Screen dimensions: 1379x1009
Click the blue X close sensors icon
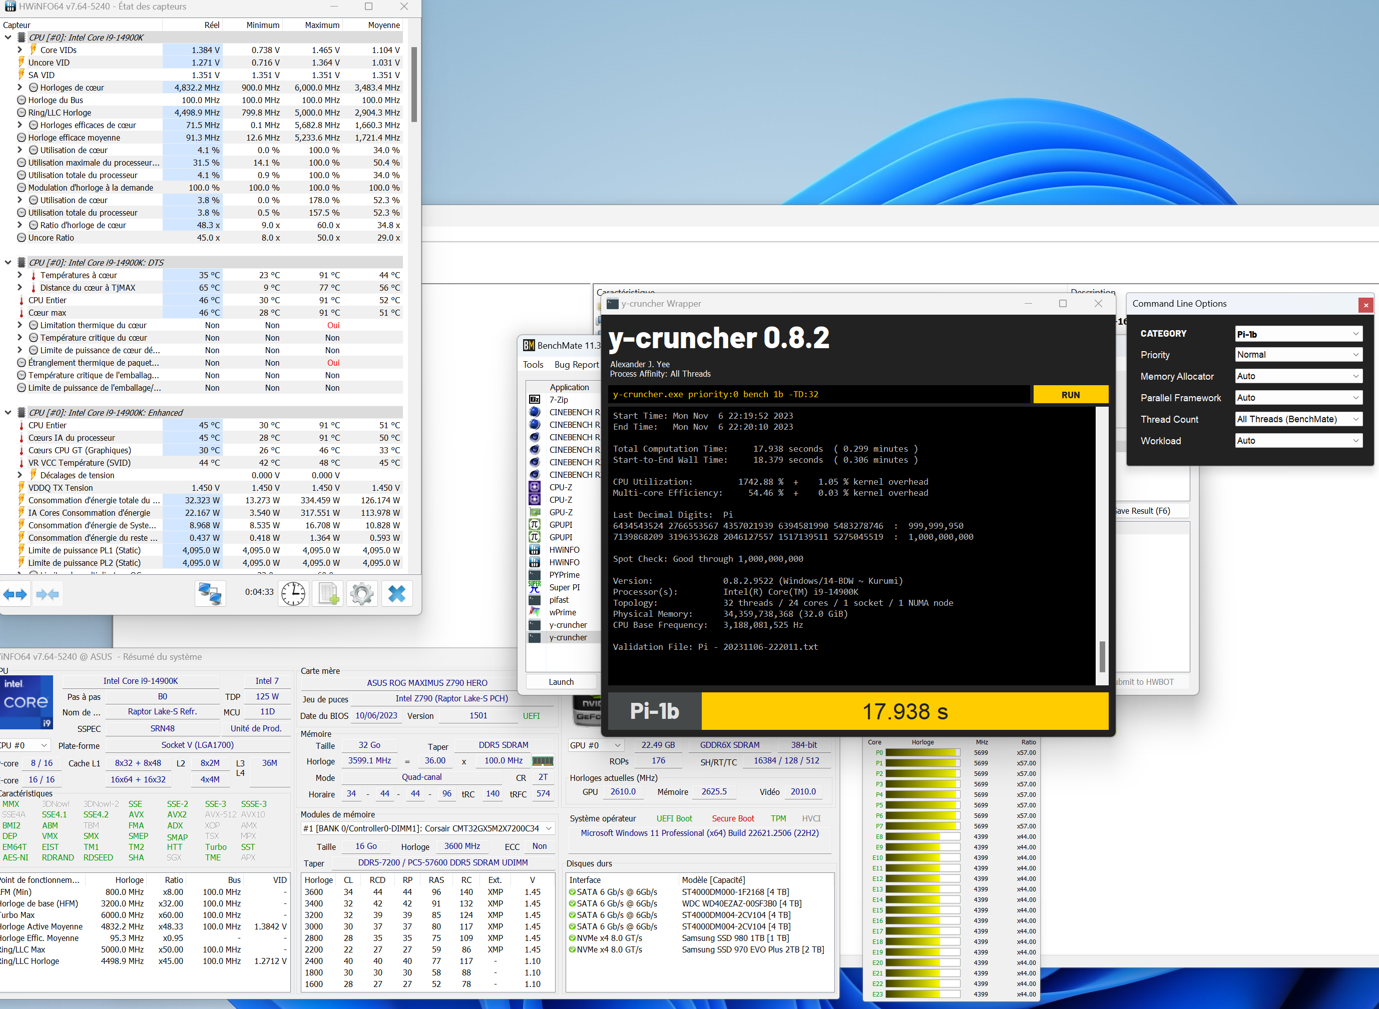click(x=396, y=594)
